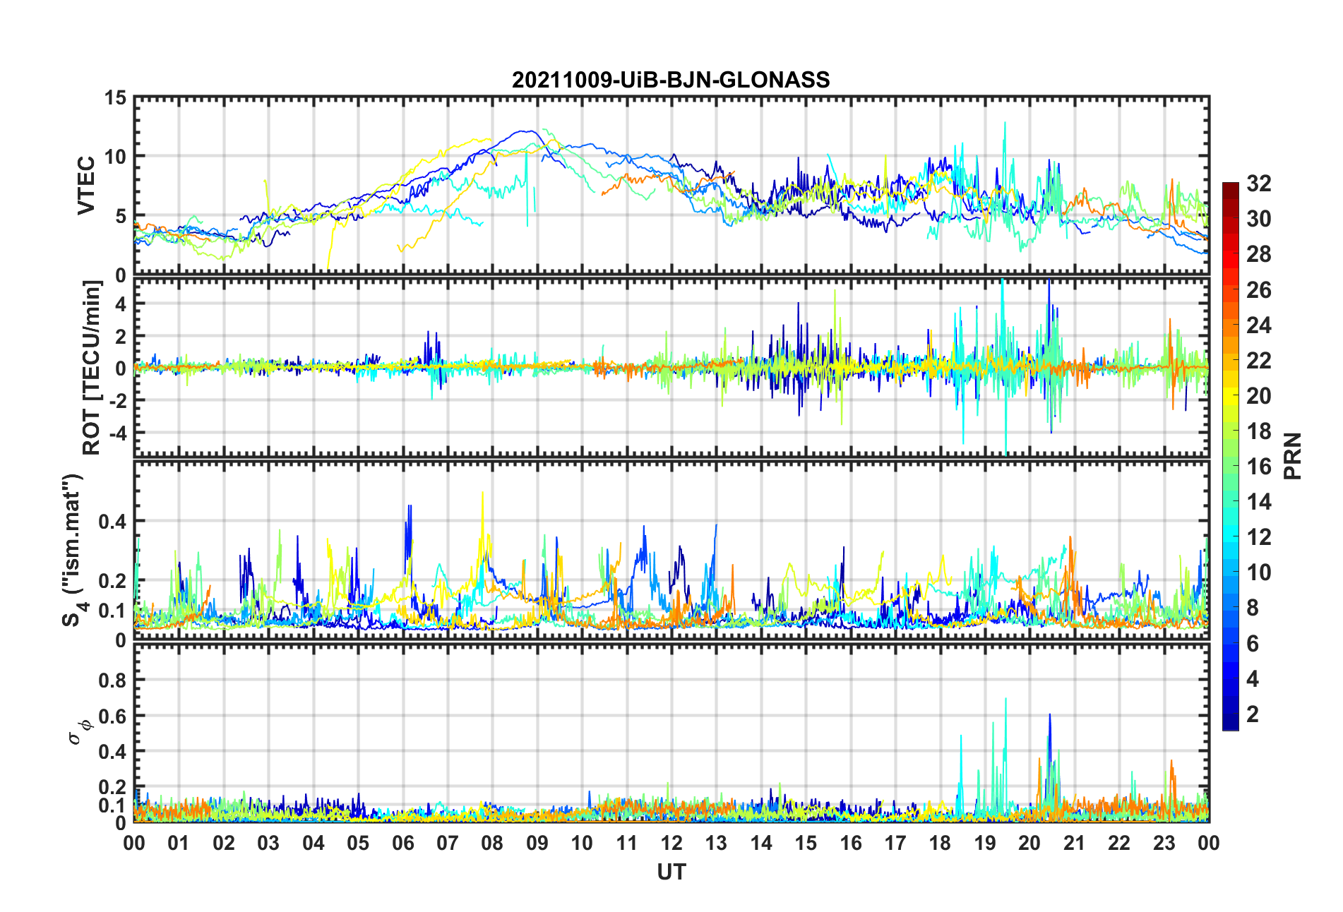Click the 15 tick label on the VTEC axis

115,98
